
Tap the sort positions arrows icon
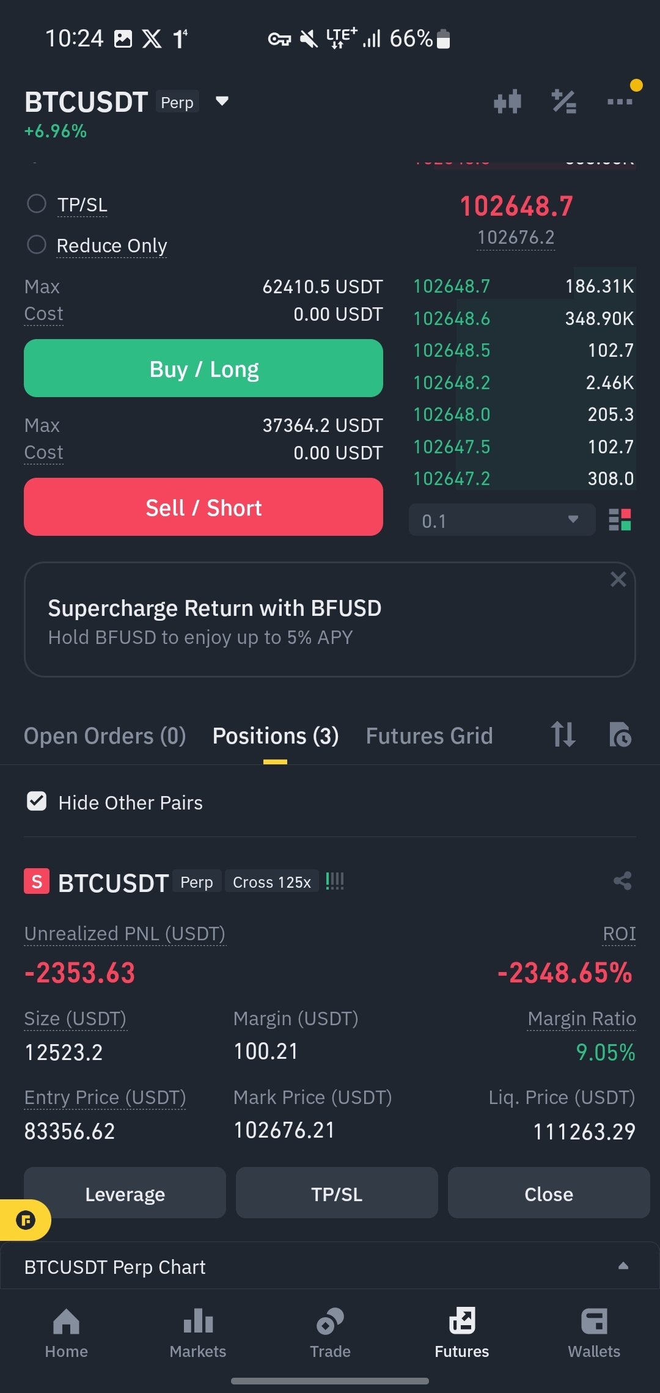[x=563, y=734]
